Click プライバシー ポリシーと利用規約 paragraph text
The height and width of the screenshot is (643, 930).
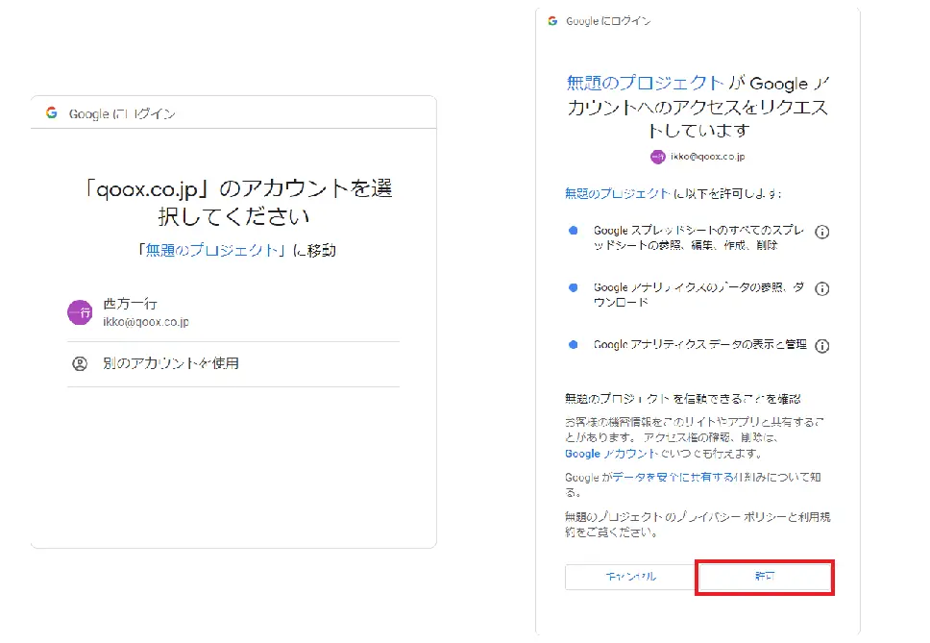pos(697,525)
